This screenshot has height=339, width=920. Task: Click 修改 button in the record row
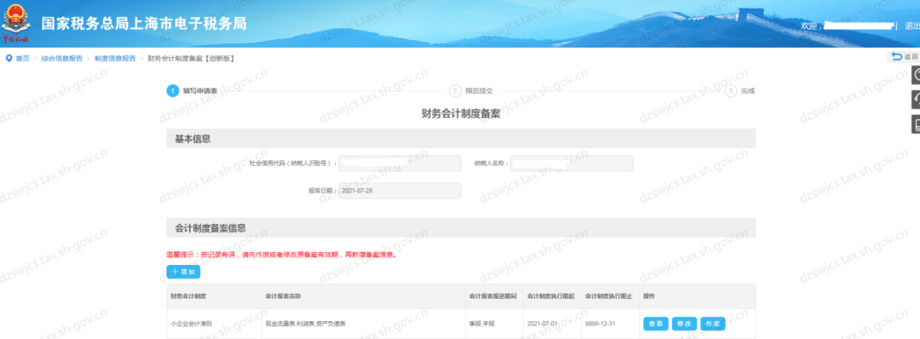point(684,324)
